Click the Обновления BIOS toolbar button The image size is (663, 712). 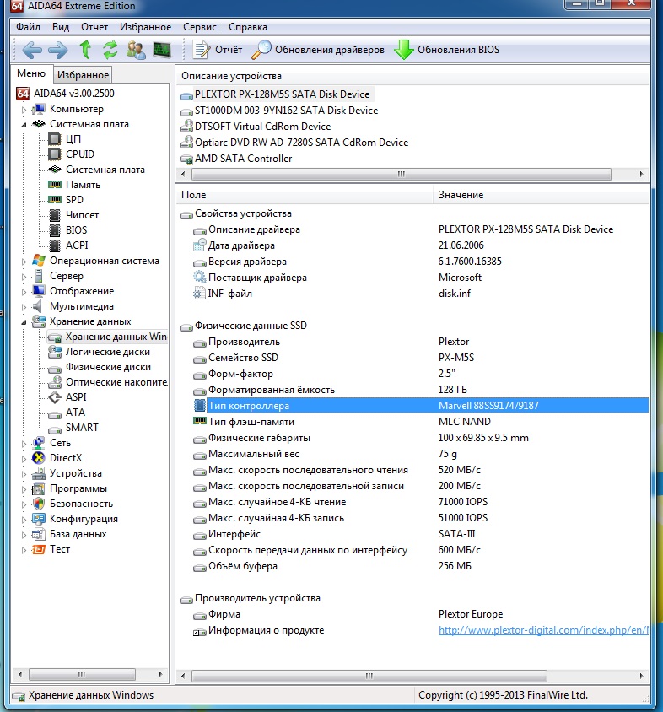[x=448, y=50]
